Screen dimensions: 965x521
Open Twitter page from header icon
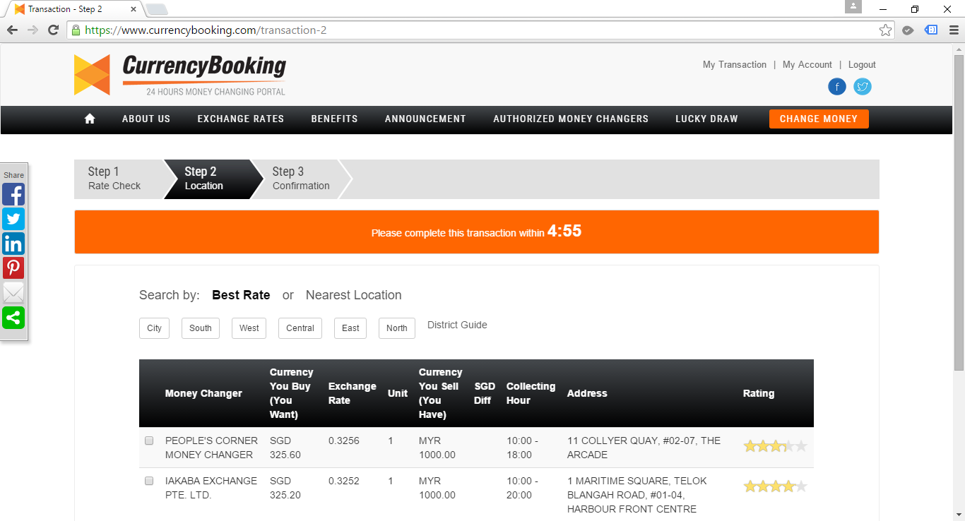click(x=862, y=87)
